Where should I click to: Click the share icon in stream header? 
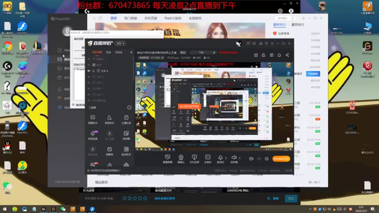[x=287, y=55]
